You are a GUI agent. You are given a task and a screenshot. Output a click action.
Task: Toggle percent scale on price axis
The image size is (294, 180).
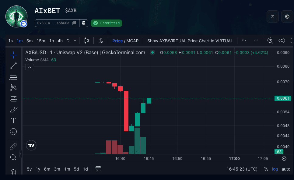(266, 169)
